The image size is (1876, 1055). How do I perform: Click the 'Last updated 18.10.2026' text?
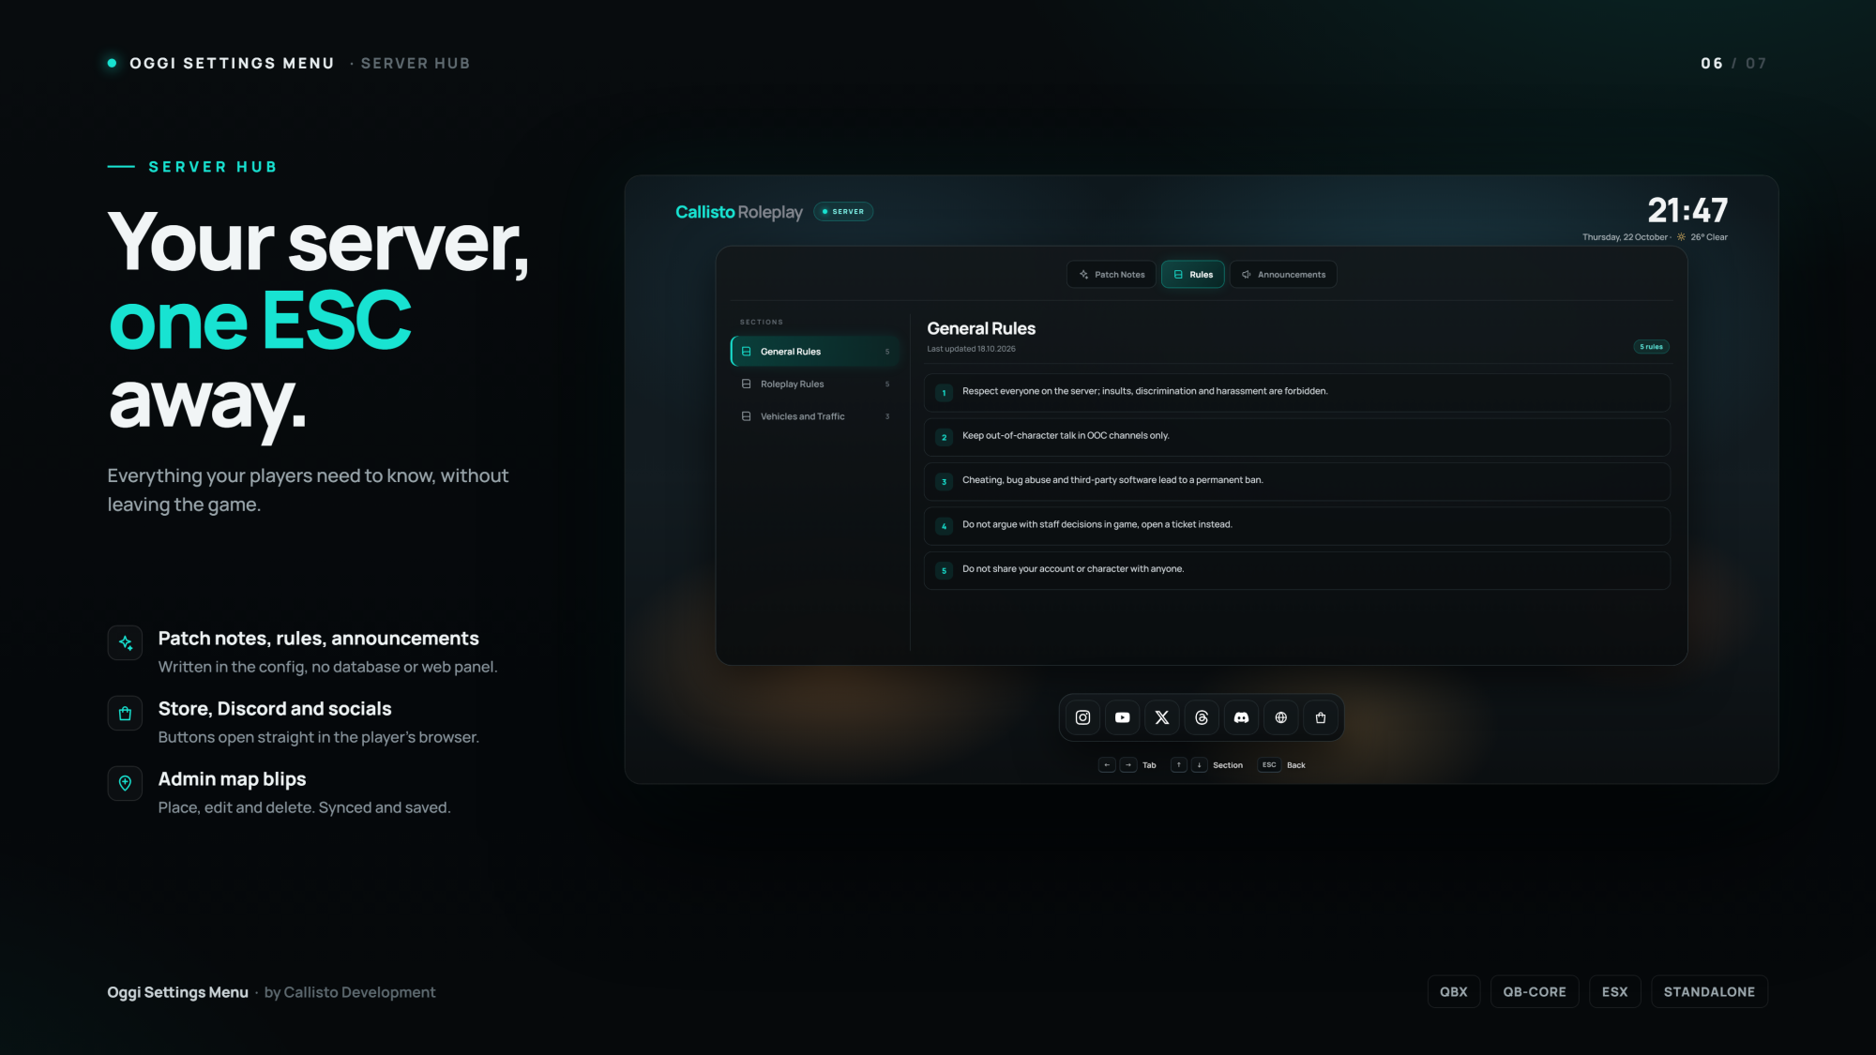971,349
